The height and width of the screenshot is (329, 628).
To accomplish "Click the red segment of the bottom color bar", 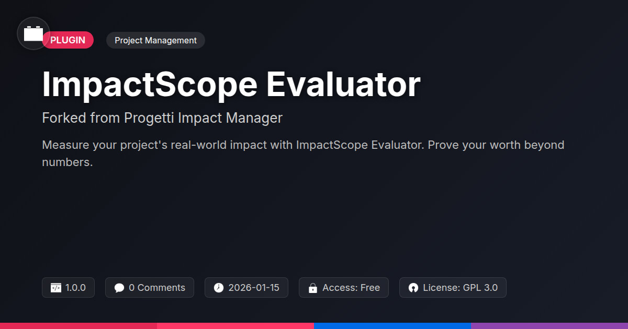I will pyautogui.click(x=78, y=325).
